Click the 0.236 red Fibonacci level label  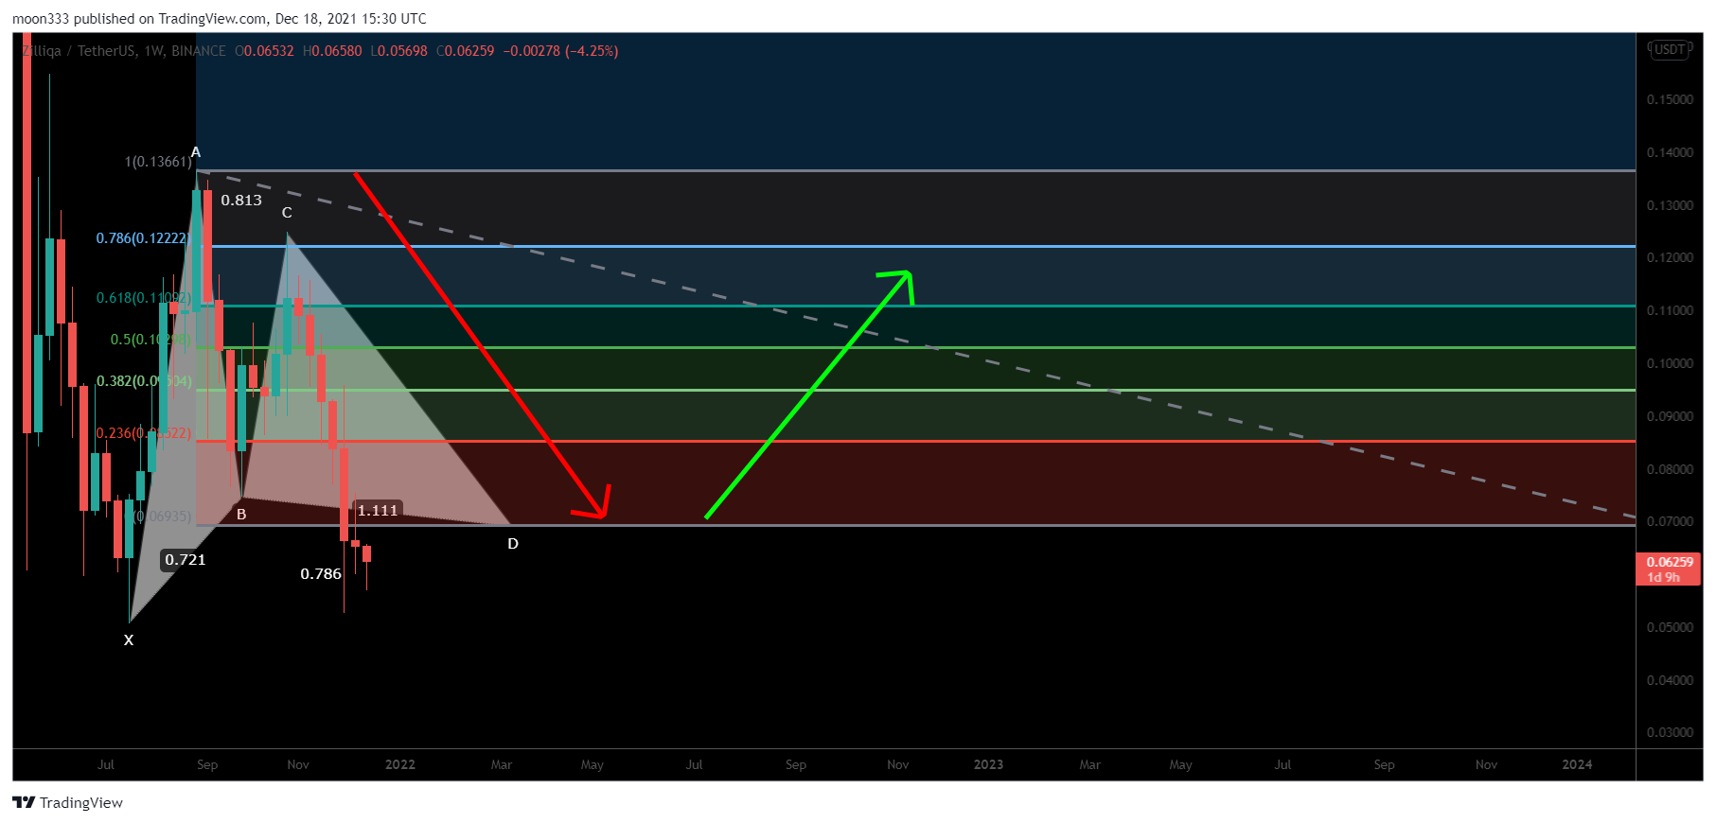144,433
